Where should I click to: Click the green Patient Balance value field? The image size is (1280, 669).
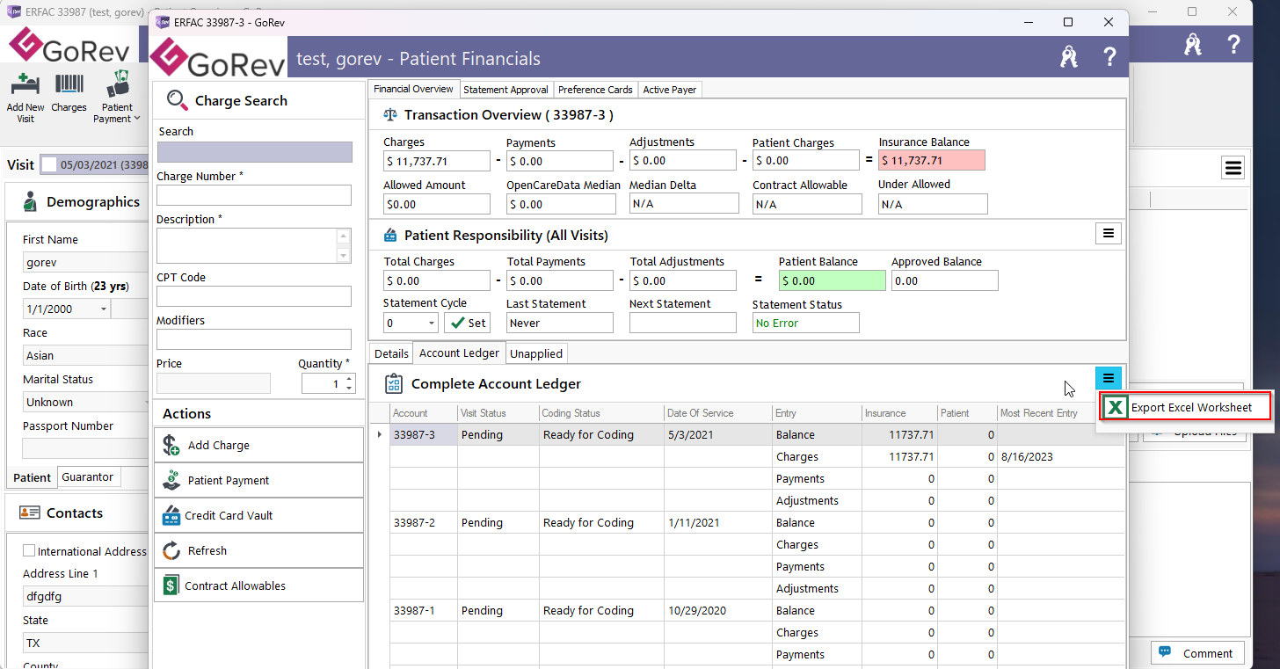[833, 280]
